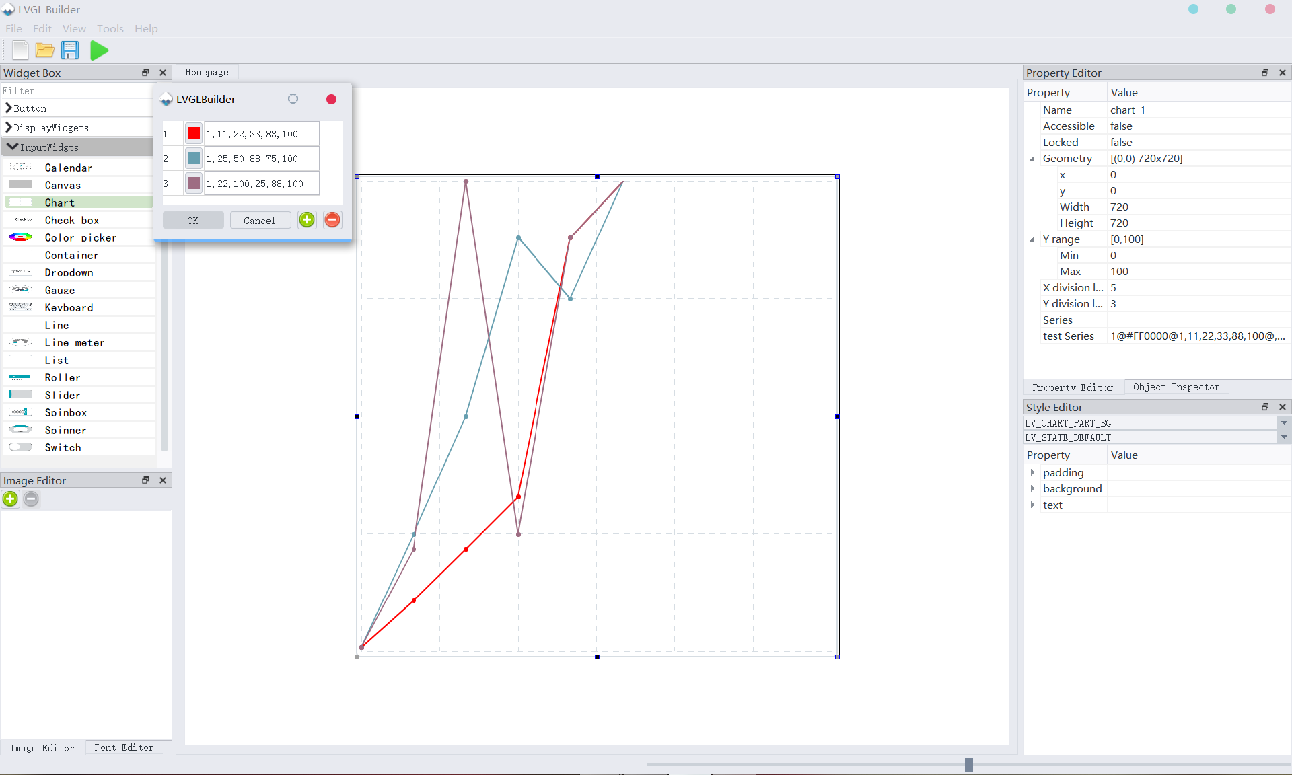This screenshot has width=1292, height=775.
Task: Add an image in the Image Editor
Action: pos(10,499)
